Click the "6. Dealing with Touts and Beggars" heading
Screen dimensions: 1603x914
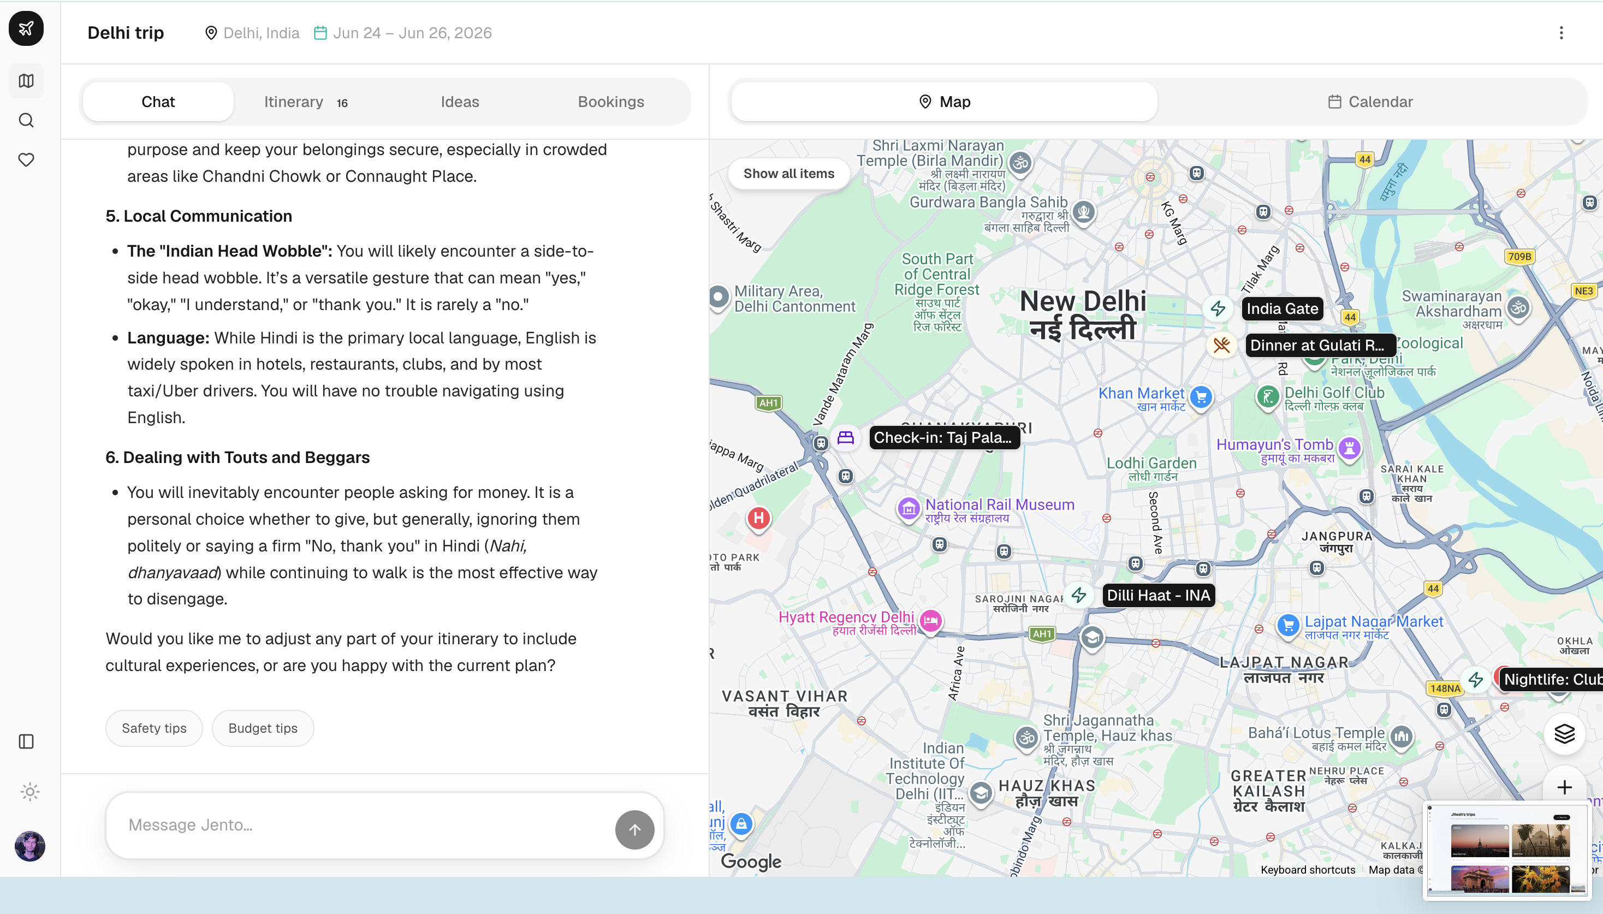click(x=238, y=457)
